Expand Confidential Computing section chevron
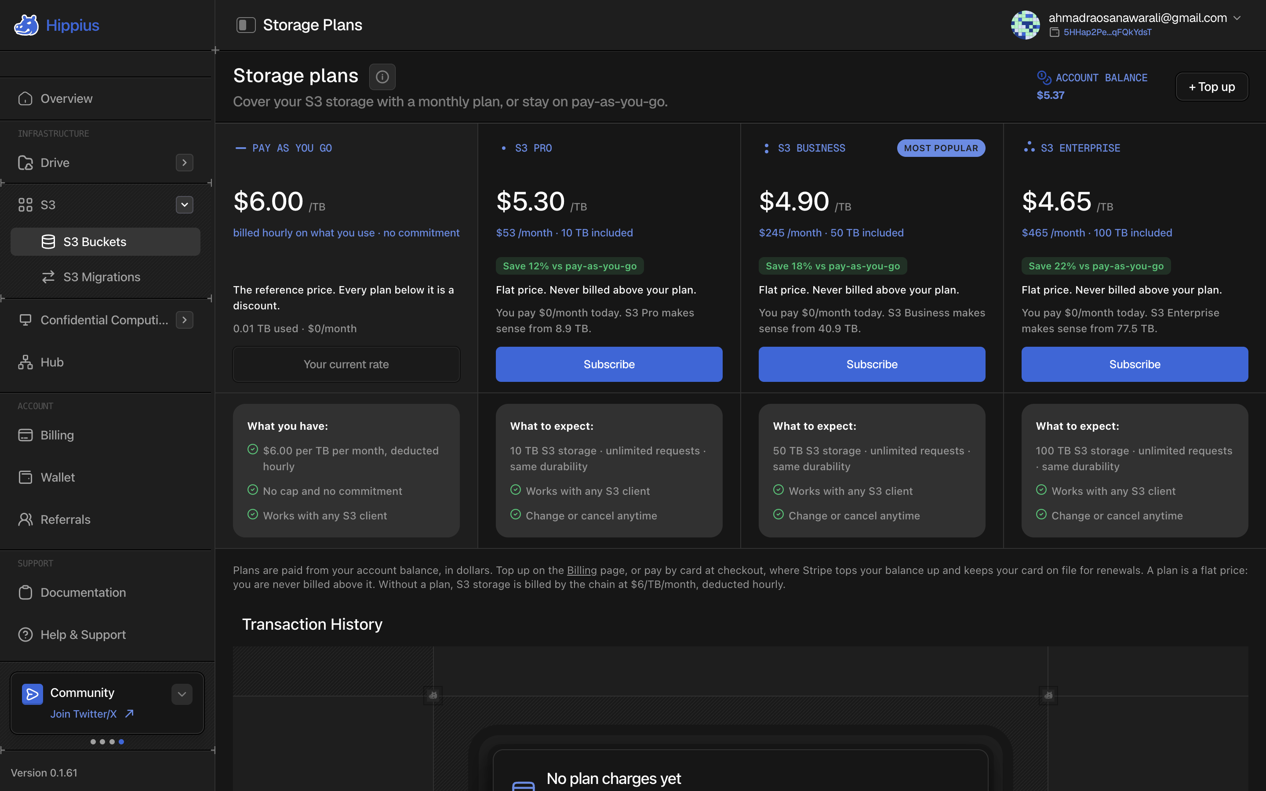1266x791 pixels. [185, 319]
